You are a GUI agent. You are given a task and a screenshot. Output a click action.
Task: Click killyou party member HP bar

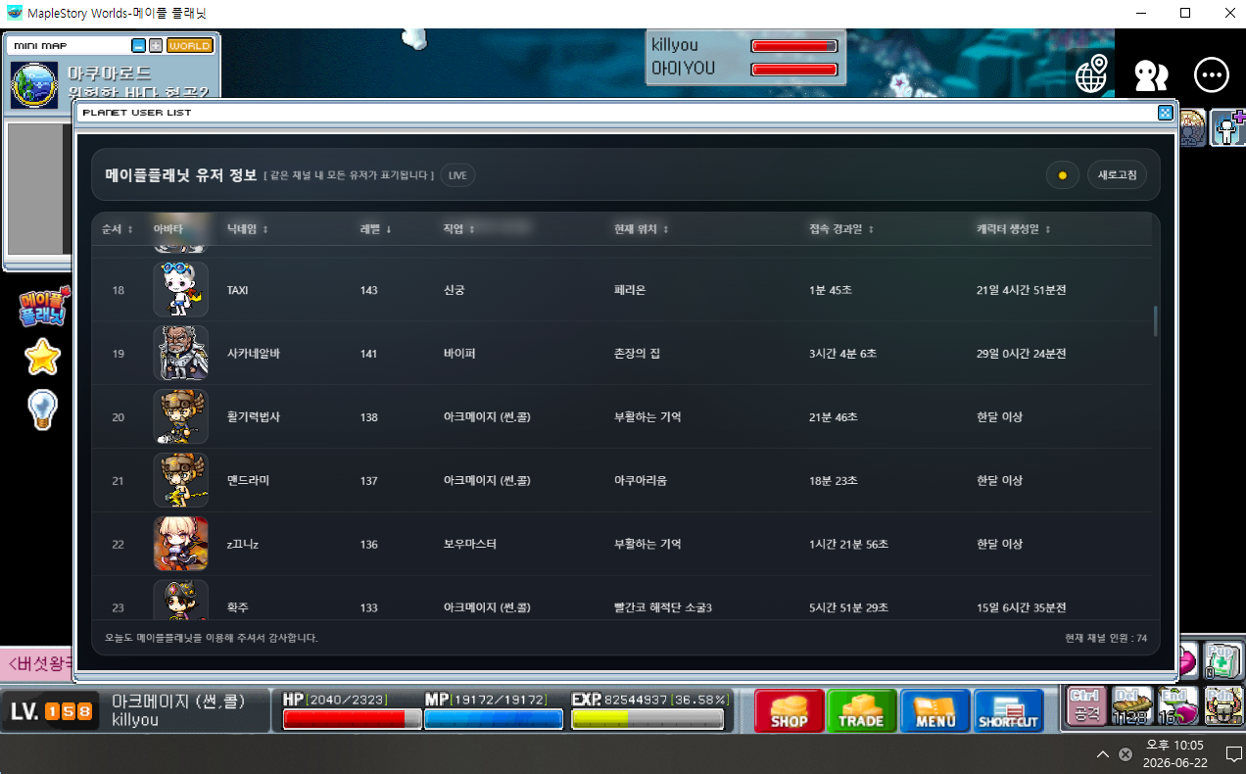(x=794, y=46)
